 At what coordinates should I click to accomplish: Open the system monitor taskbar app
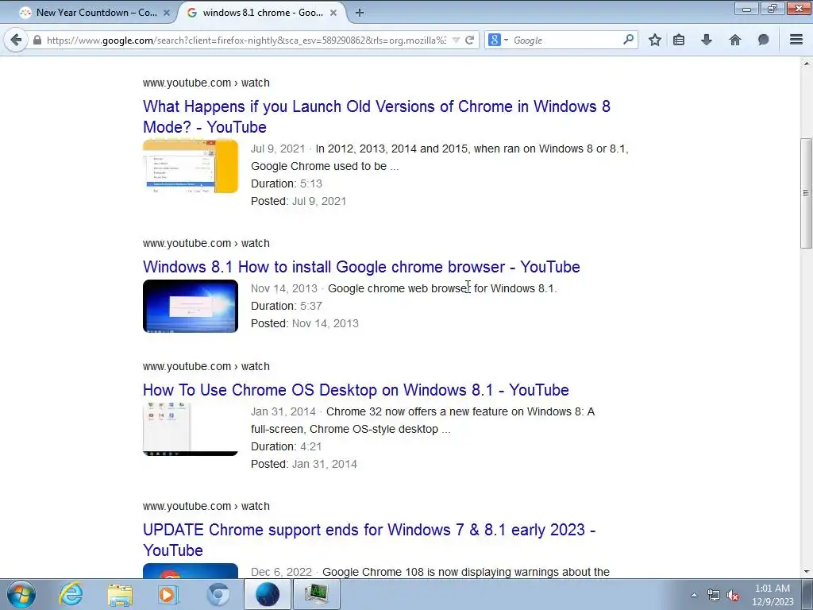point(317,594)
